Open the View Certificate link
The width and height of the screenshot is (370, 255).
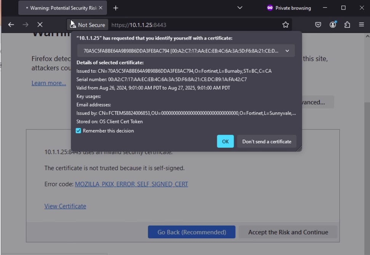click(x=65, y=206)
